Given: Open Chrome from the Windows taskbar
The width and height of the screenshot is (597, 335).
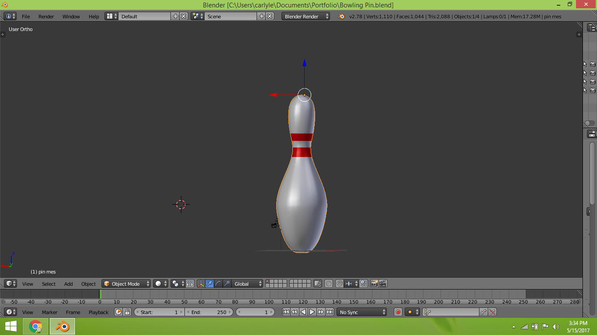Looking at the screenshot, I should pos(35,327).
